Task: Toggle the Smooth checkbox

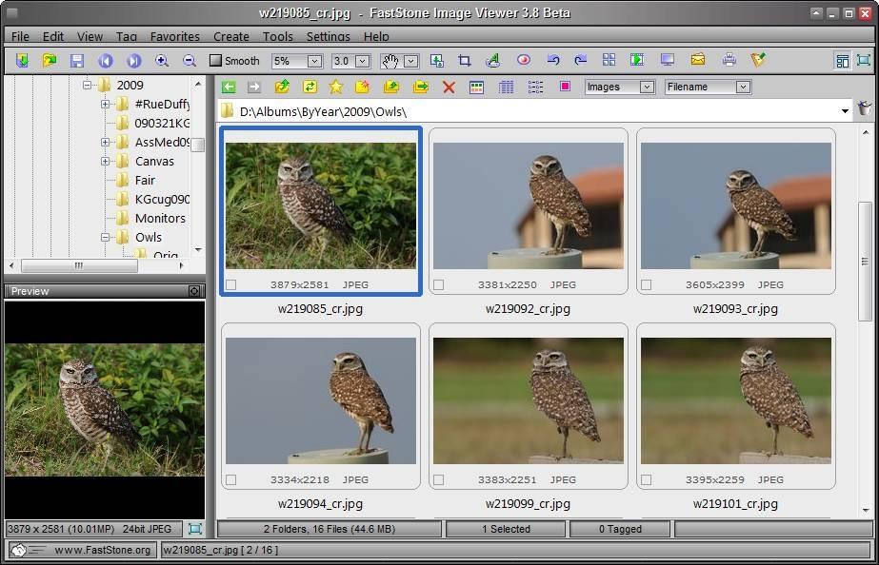Action: click(x=215, y=61)
